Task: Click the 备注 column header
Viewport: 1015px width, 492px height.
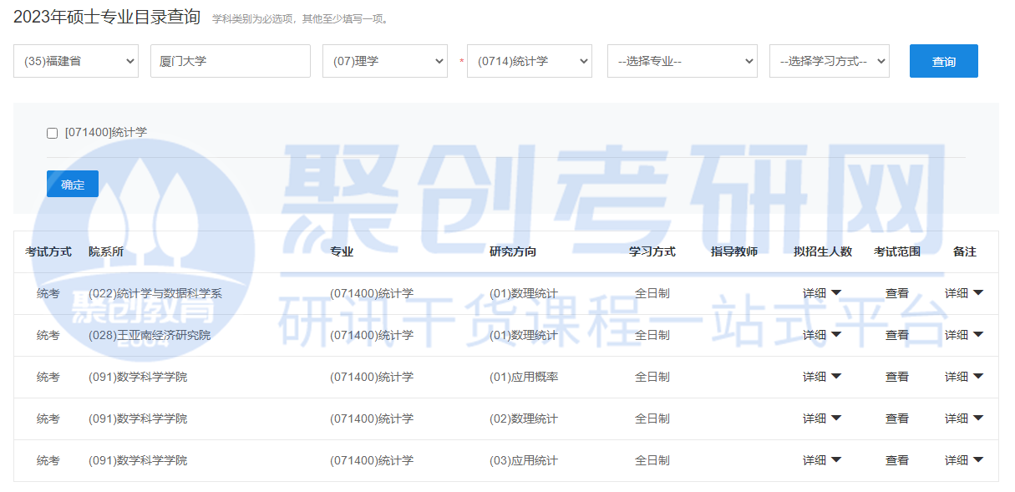Action: click(x=965, y=251)
